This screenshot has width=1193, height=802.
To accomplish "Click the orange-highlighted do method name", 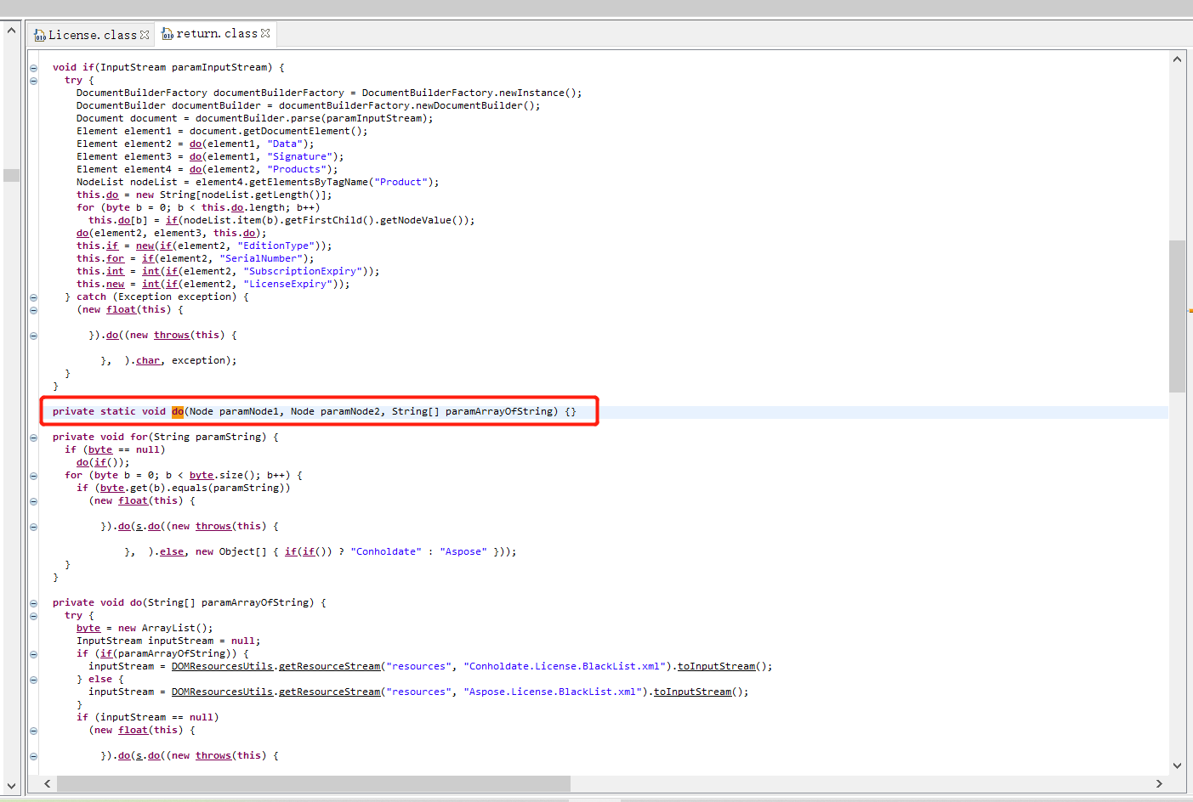I will [177, 411].
